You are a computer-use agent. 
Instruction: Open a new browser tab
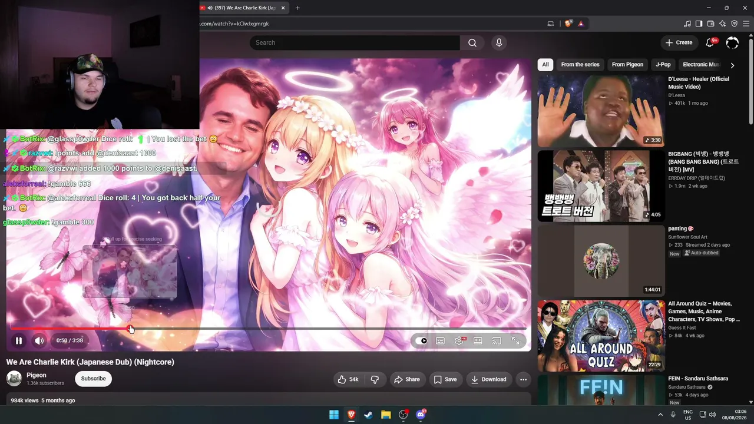pos(297,8)
